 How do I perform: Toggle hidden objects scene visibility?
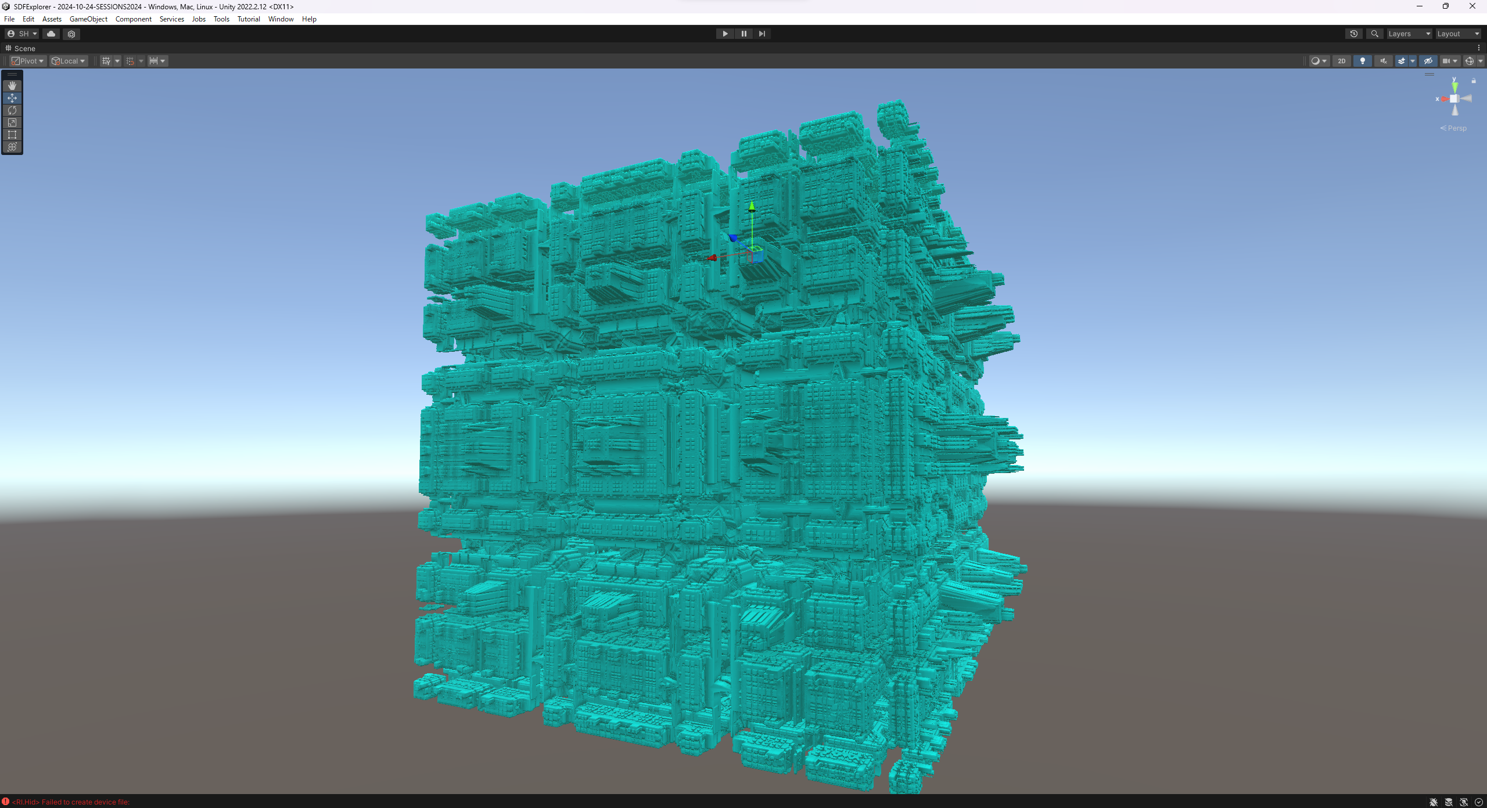point(1428,61)
